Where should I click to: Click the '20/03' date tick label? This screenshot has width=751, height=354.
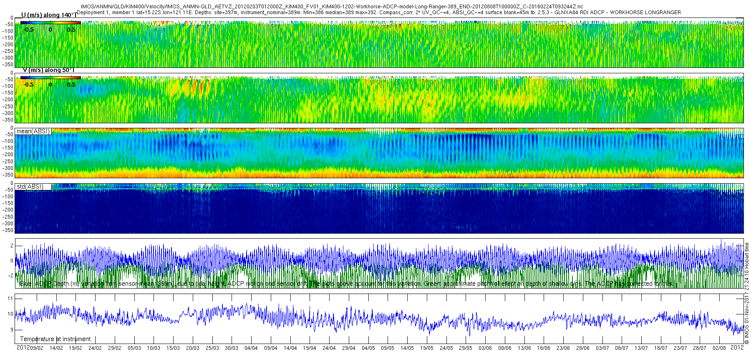coord(192,348)
